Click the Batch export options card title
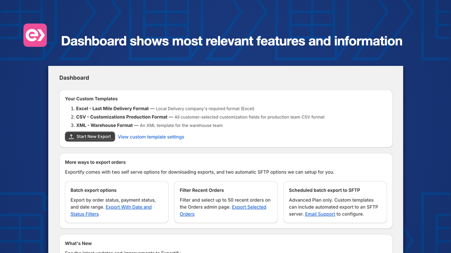This screenshot has width=451, height=253. [x=93, y=190]
